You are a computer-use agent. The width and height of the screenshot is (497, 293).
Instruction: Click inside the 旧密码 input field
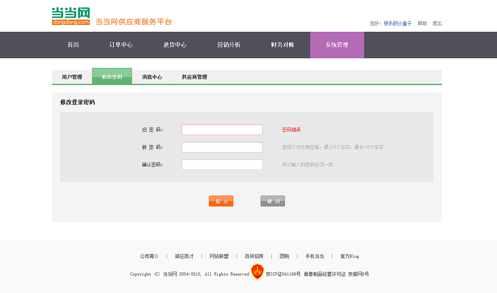(x=222, y=130)
